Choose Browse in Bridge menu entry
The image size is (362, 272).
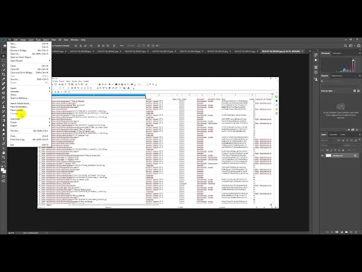pyautogui.click(x=29, y=50)
